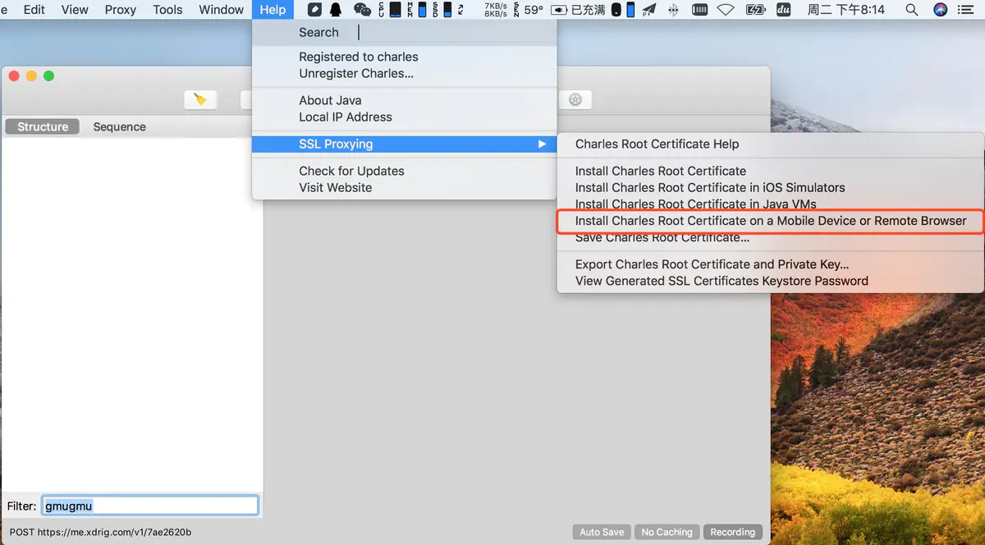Click the note pencil menu bar icon
985x545 pixels.
[x=314, y=10]
